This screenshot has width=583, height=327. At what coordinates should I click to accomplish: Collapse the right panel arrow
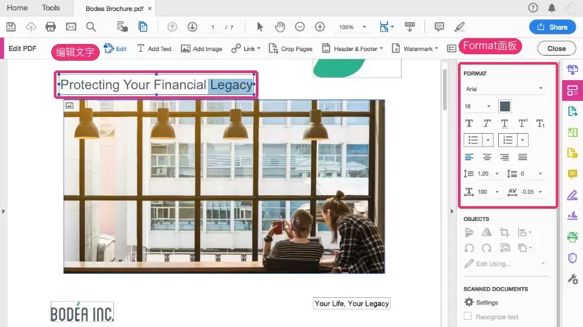coord(452,211)
